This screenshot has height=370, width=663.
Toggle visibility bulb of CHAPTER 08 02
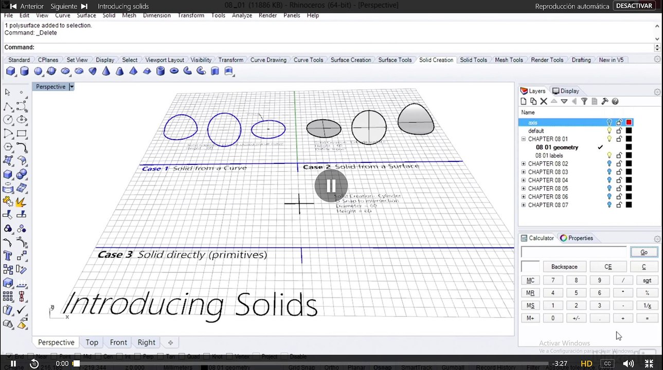point(610,164)
